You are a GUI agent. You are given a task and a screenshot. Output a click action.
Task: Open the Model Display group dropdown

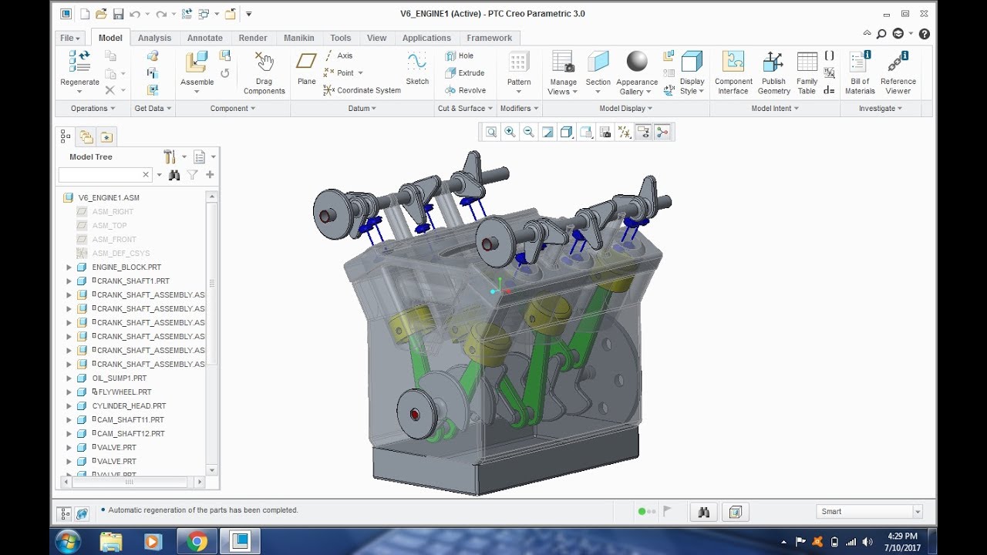pyautogui.click(x=626, y=109)
